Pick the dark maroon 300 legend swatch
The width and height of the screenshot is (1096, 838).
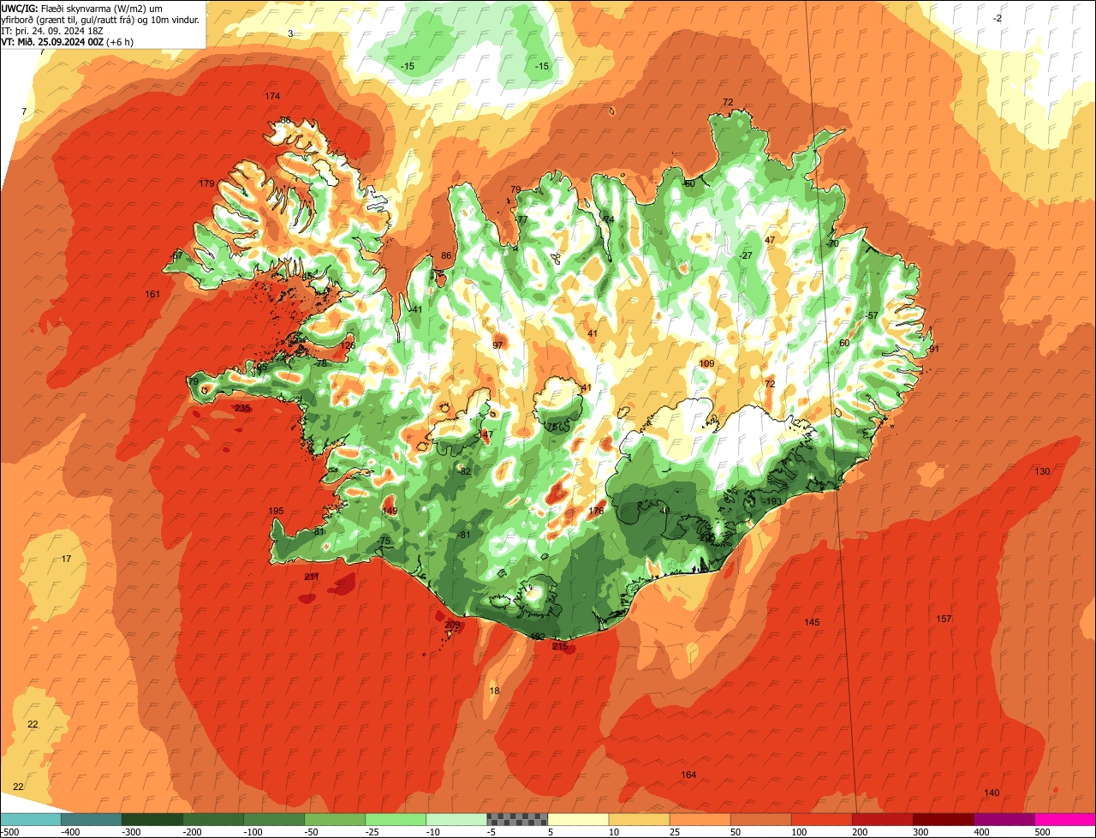pyautogui.click(x=943, y=820)
